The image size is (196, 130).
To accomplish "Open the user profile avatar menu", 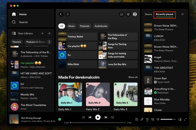I will coord(135,14).
